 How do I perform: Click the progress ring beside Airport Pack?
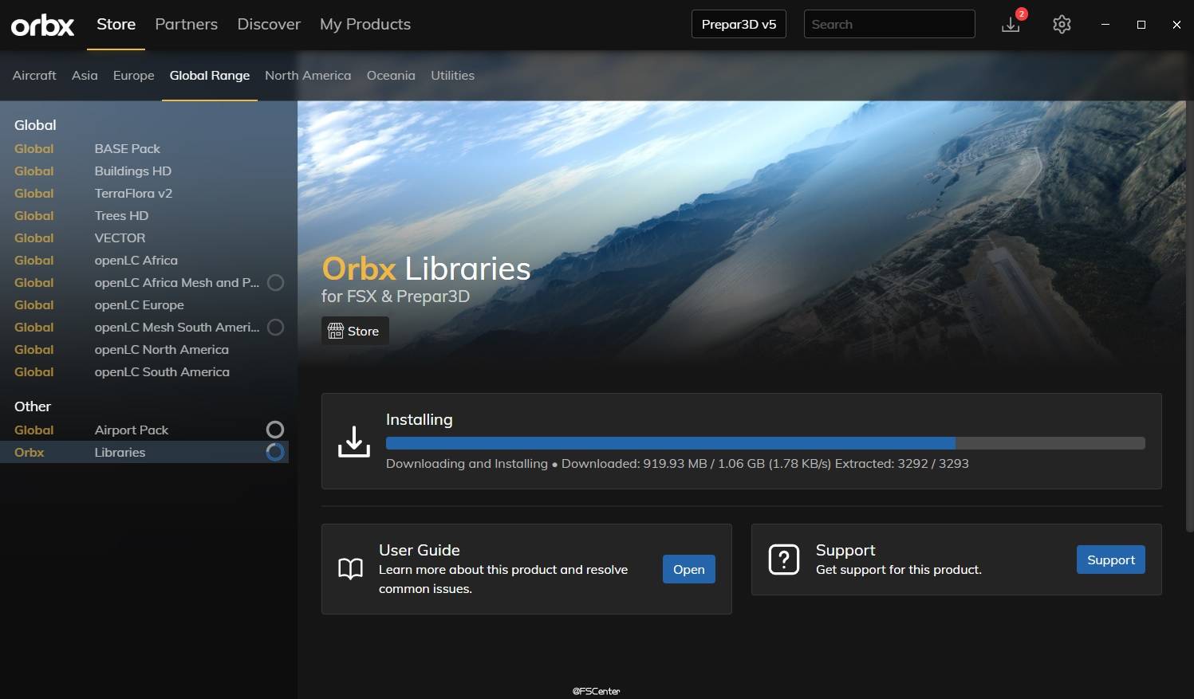[275, 430]
